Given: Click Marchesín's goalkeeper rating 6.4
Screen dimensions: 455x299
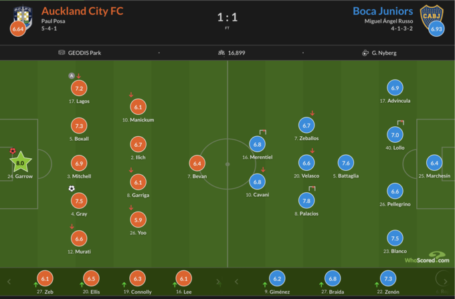Looking at the screenshot, I should (x=434, y=163).
